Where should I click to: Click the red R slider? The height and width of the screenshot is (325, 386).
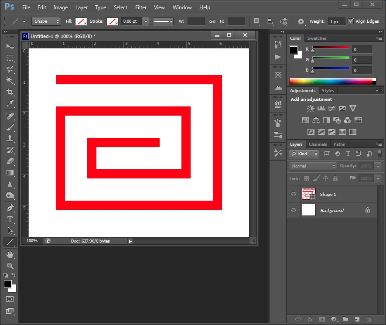[x=331, y=47]
